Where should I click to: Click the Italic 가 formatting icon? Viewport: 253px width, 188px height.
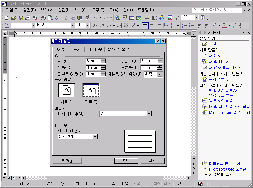coord(102,26)
